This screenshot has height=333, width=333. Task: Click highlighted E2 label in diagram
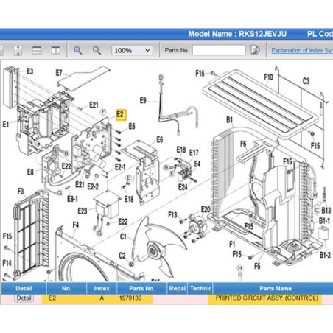tap(121, 115)
